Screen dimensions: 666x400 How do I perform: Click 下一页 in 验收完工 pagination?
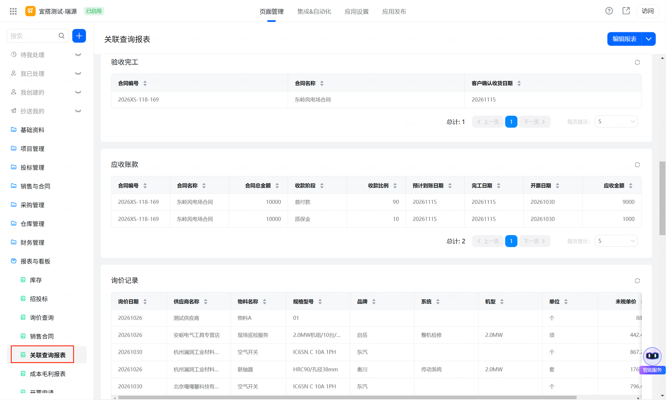point(534,122)
